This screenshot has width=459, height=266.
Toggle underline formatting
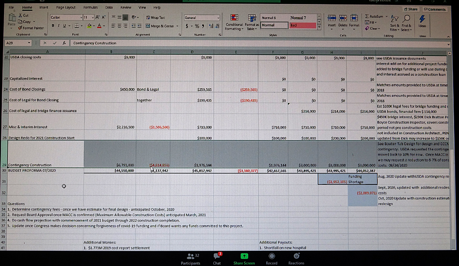[x=64, y=26]
